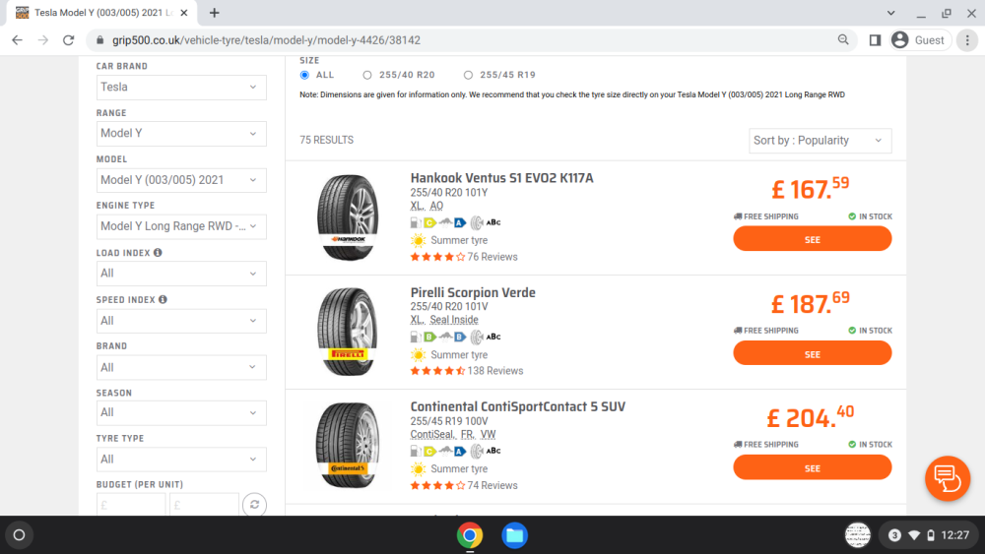The image size is (985, 554).
Task: Open the live chat bubble
Action: (948, 478)
